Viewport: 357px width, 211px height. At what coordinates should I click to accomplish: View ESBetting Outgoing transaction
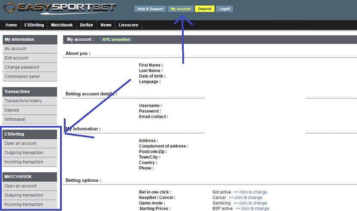point(30,153)
